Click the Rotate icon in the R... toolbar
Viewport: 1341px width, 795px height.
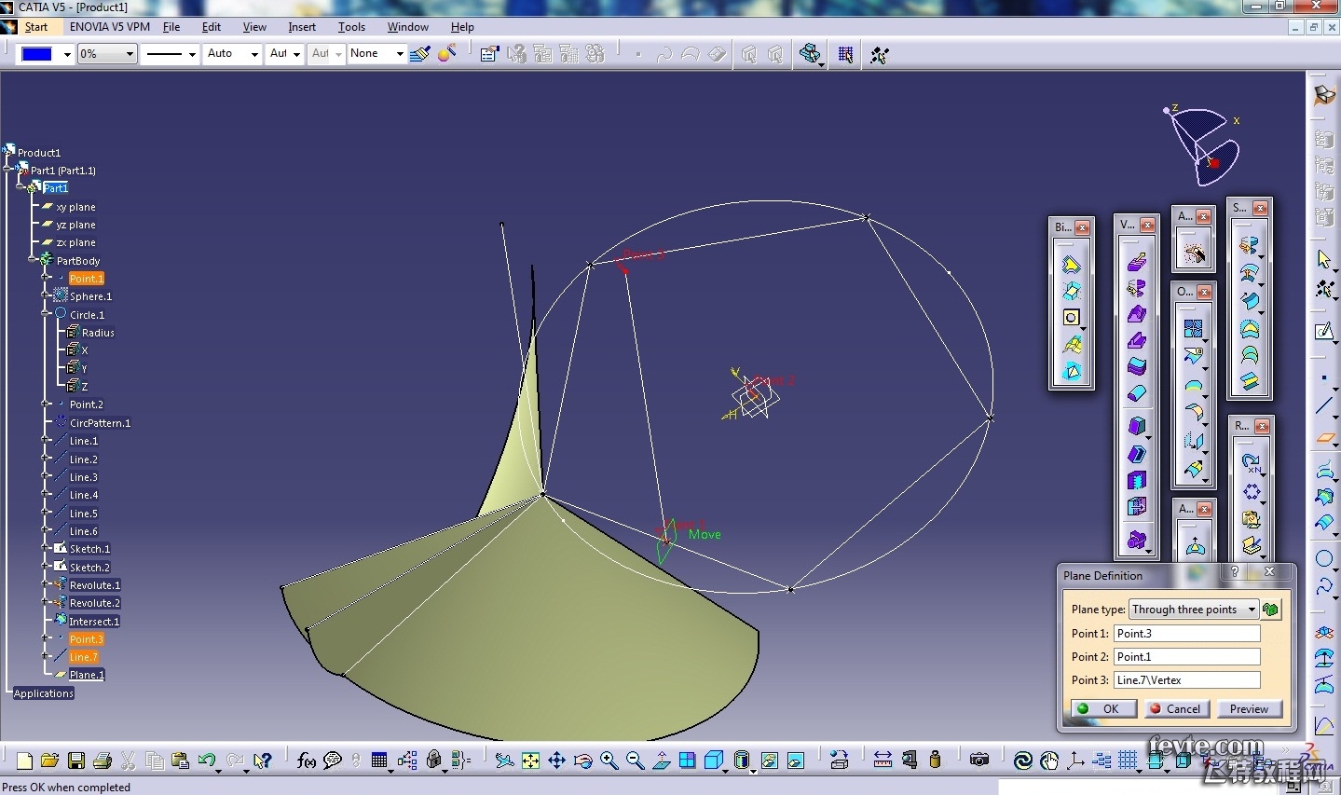tap(1251, 462)
